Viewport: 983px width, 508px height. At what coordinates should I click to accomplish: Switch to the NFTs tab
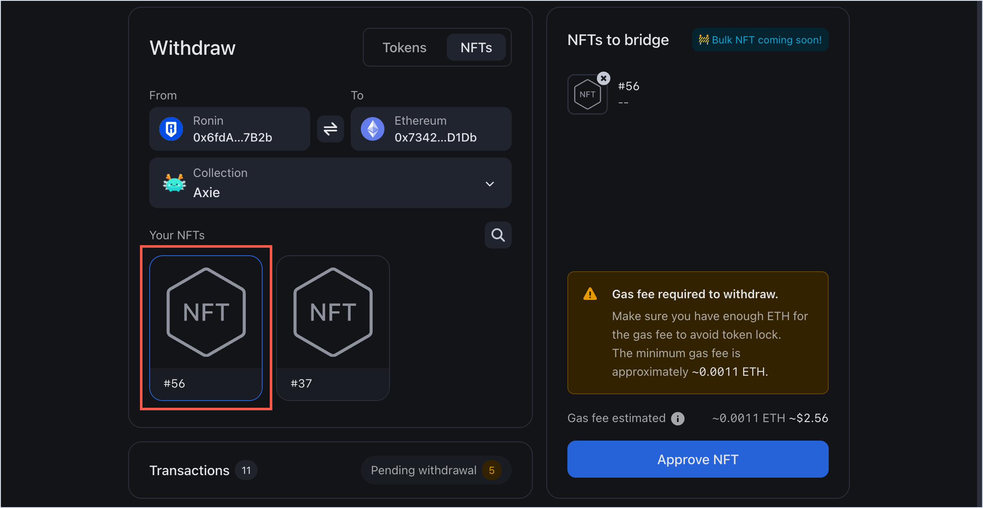click(x=476, y=47)
